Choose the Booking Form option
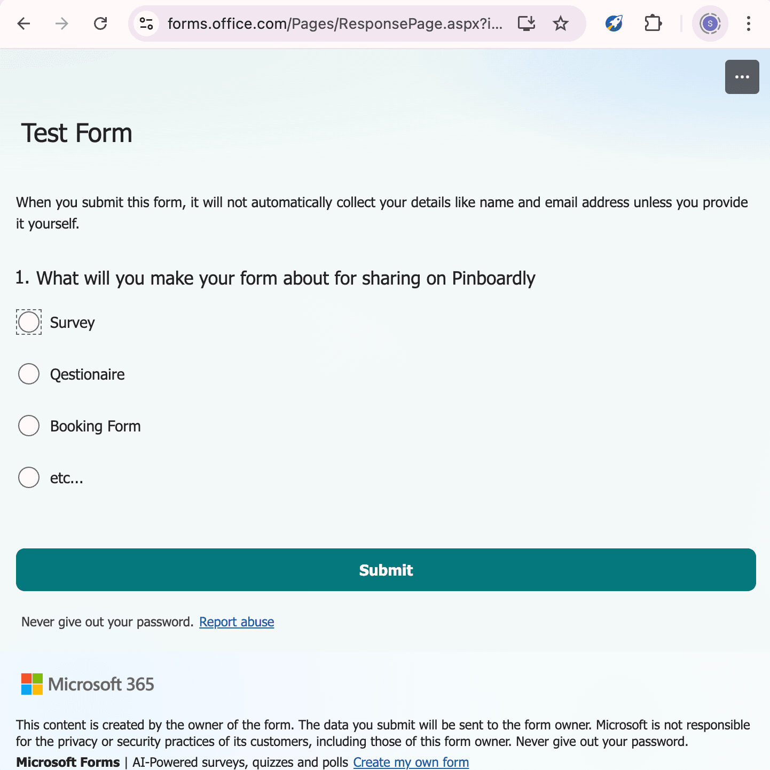The image size is (770, 770). tap(28, 426)
